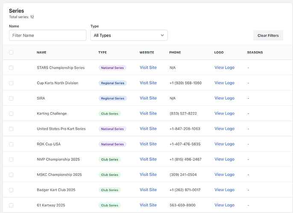Viewport: 293px width, 213px height.
Task: Visit Site for United States Pro Kart Series
Action: [x=148, y=129]
